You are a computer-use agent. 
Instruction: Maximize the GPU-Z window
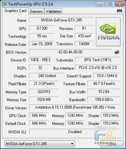pyautogui.click(x=110, y=4)
